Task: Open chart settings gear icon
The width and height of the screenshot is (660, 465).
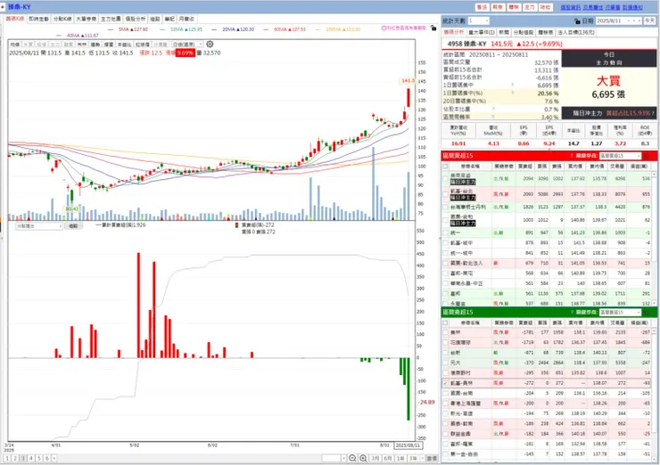Action: [x=210, y=45]
